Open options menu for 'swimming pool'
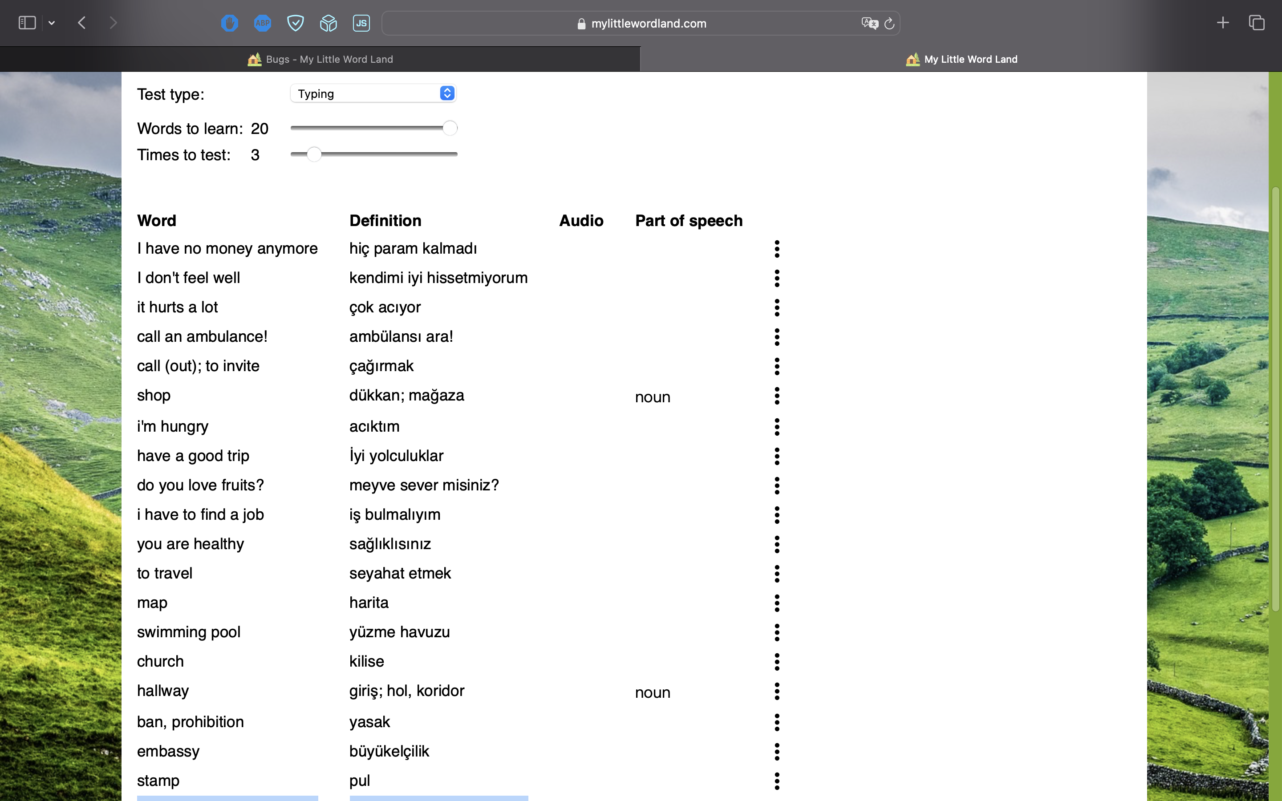The height and width of the screenshot is (801, 1282). coord(777,632)
